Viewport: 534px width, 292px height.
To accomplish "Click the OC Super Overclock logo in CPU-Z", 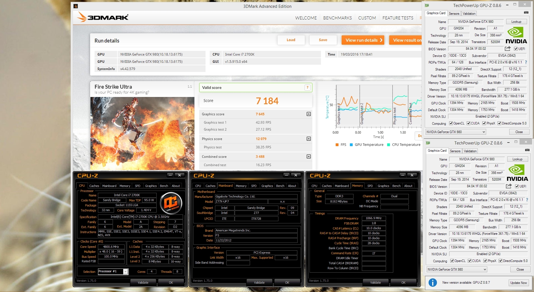I will 171,203.
